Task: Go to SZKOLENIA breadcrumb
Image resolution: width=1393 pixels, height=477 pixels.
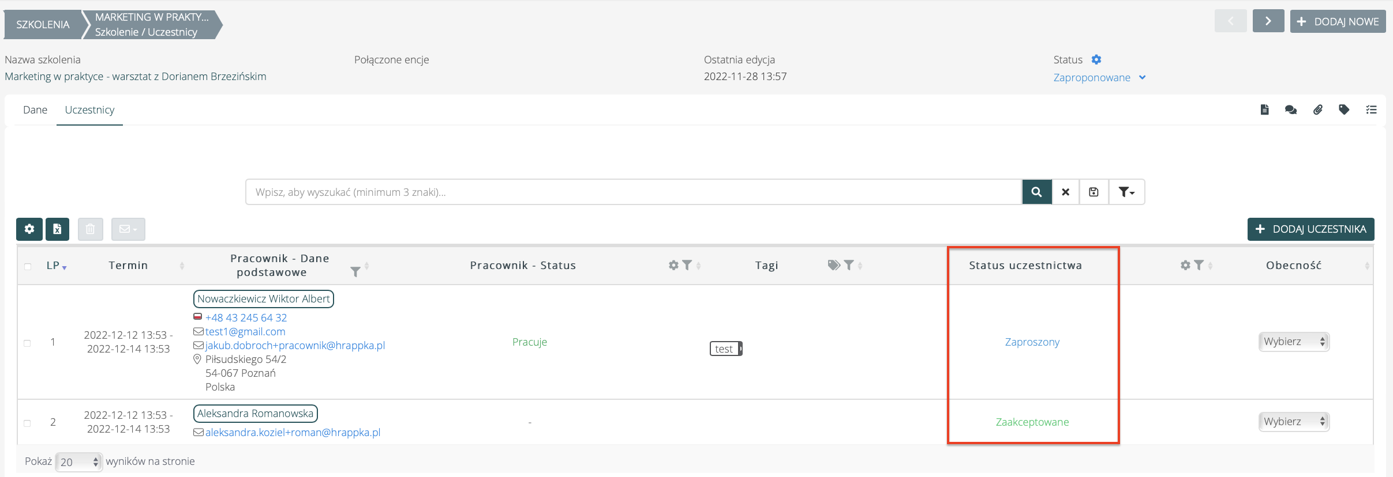Action: tap(43, 24)
